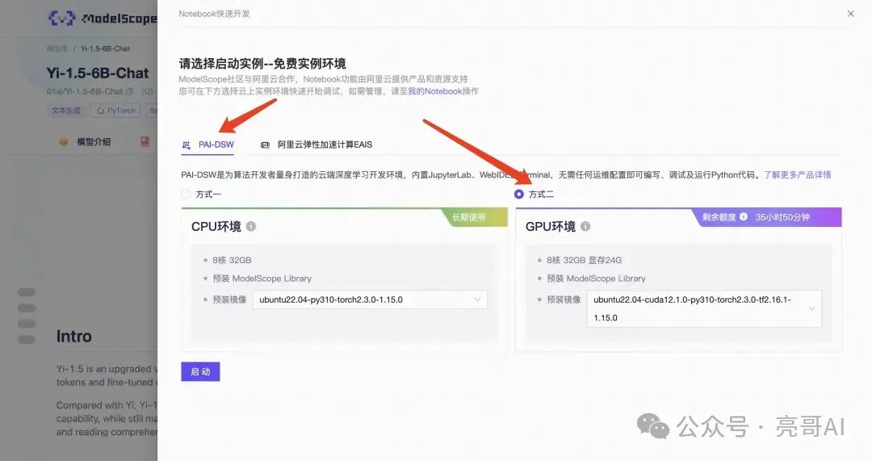
Task: Click the EAIS tab chip icon
Action: tap(266, 145)
